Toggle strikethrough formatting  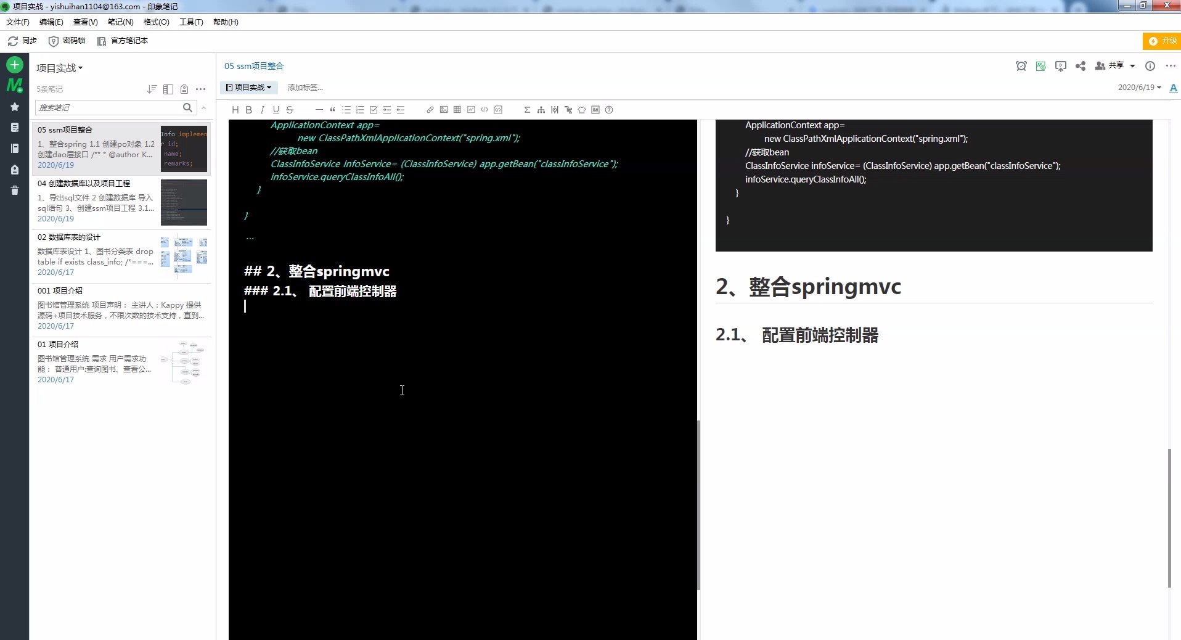[x=290, y=110]
